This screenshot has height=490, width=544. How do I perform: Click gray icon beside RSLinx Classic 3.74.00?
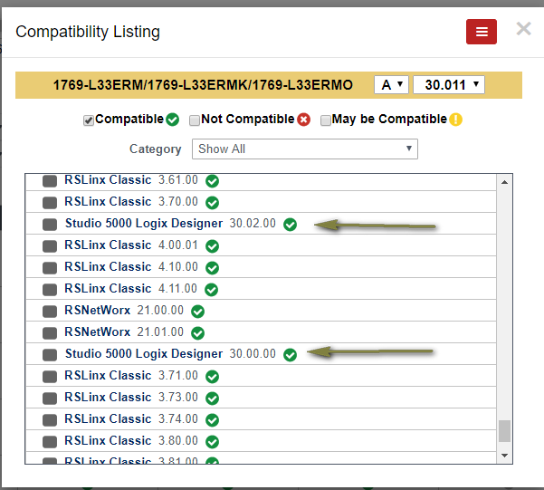(50, 420)
